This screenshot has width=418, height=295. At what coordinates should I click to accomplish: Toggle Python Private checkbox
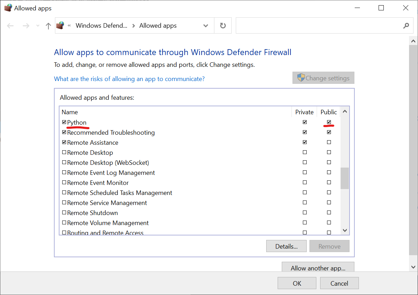(x=305, y=122)
